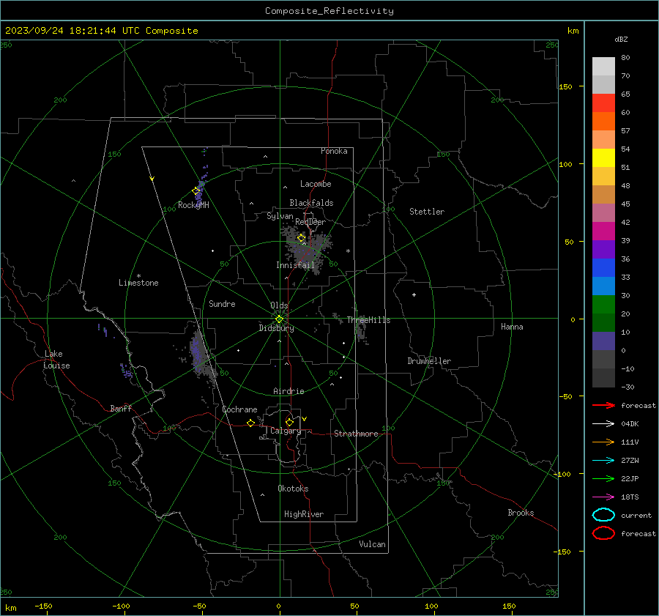659x616 pixels.
Task: Click the Innisfail label
Action: pos(296,265)
